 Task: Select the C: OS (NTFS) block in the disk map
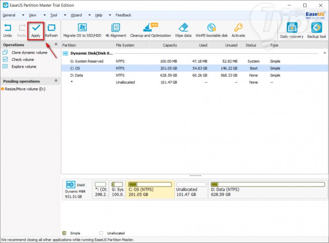coord(150,189)
